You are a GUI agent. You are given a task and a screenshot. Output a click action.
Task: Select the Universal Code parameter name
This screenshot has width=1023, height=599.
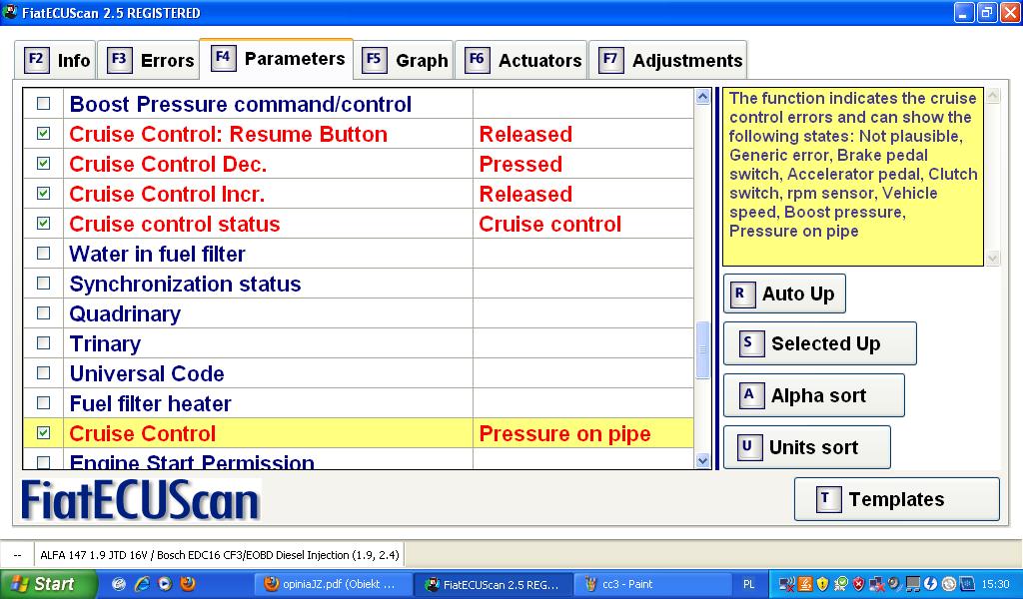click(147, 373)
